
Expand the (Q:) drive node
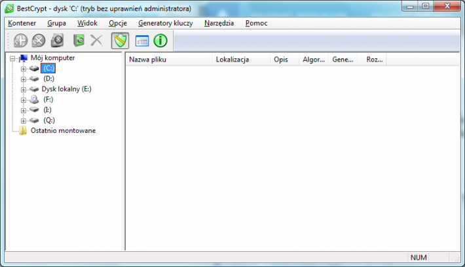pyautogui.click(x=23, y=120)
